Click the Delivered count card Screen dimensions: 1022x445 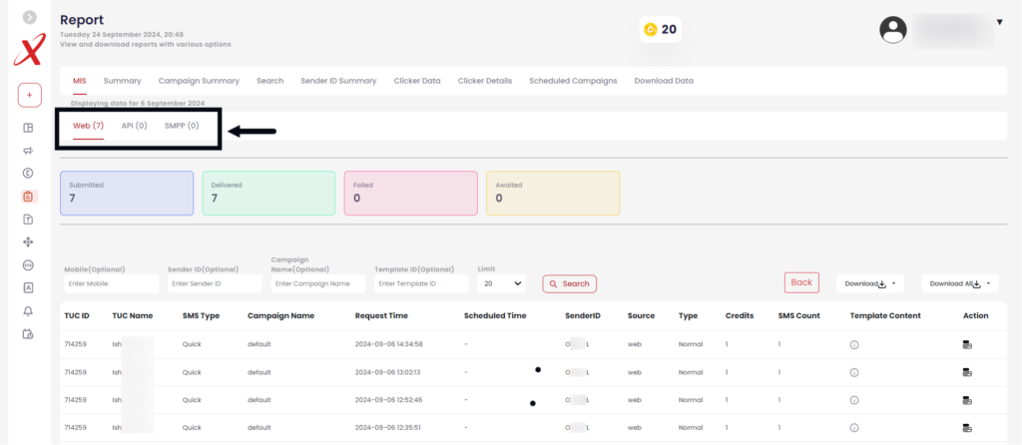point(268,193)
